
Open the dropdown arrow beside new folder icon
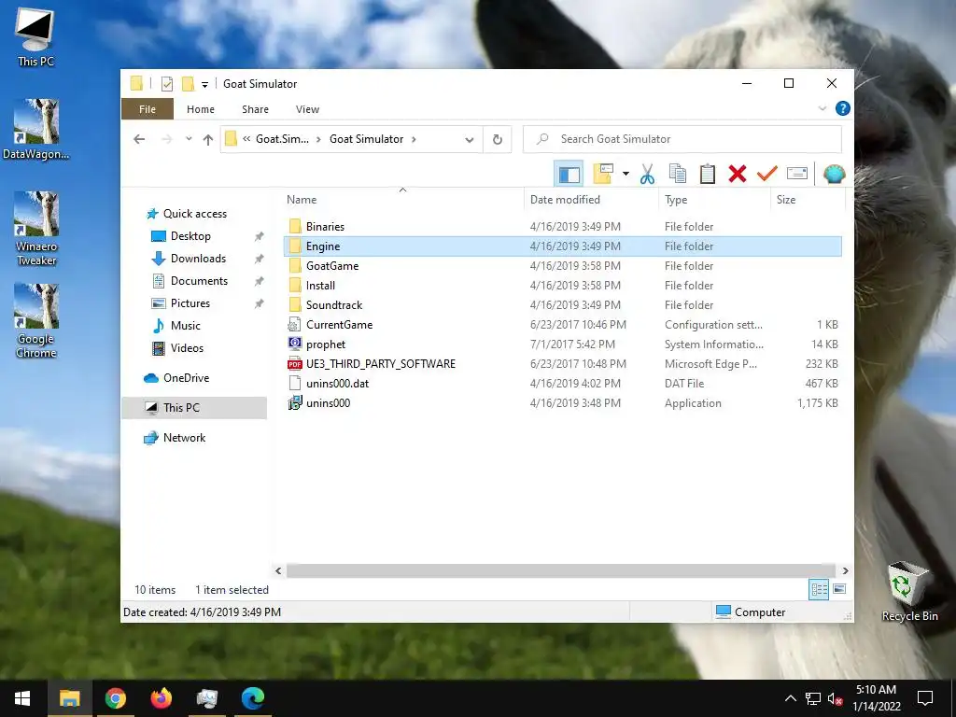tap(626, 175)
